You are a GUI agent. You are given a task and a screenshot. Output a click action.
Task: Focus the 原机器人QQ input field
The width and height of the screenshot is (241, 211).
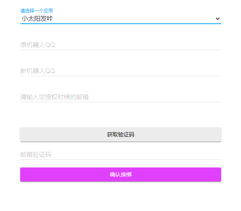(120, 45)
